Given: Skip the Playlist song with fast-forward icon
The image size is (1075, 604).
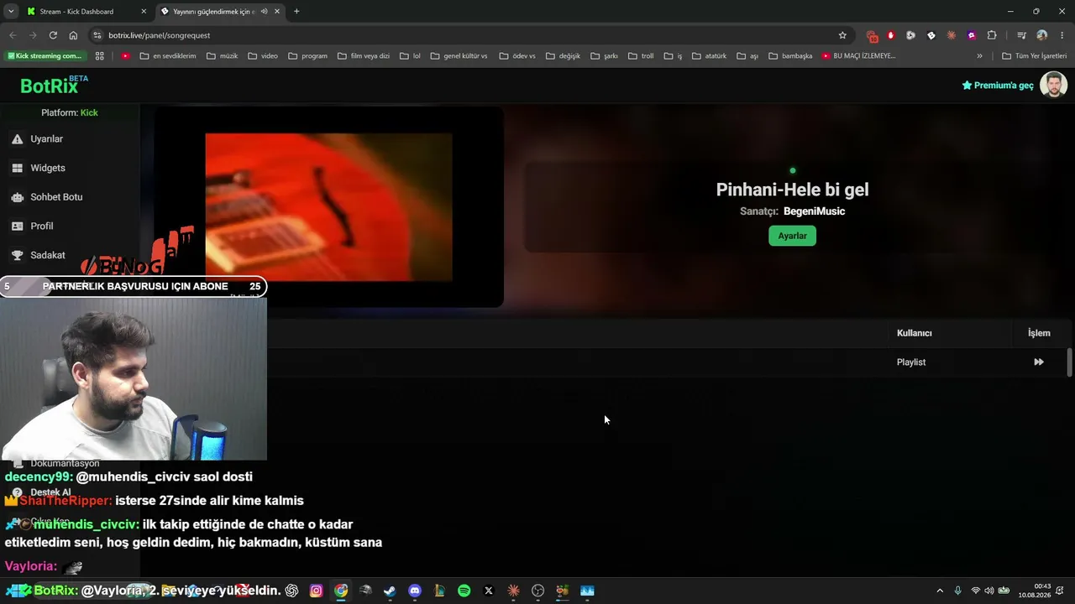Looking at the screenshot, I should (x=1039, y=362).
